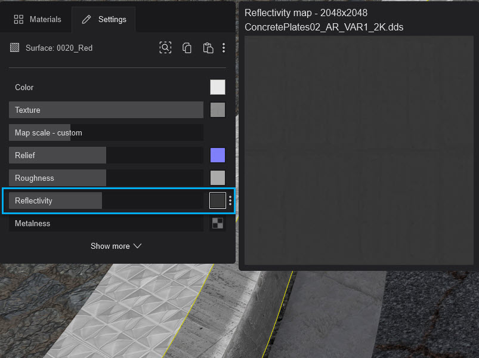Paste material using the clipboard icon
This screenshot has width=479, height=358.
point(208,48)
